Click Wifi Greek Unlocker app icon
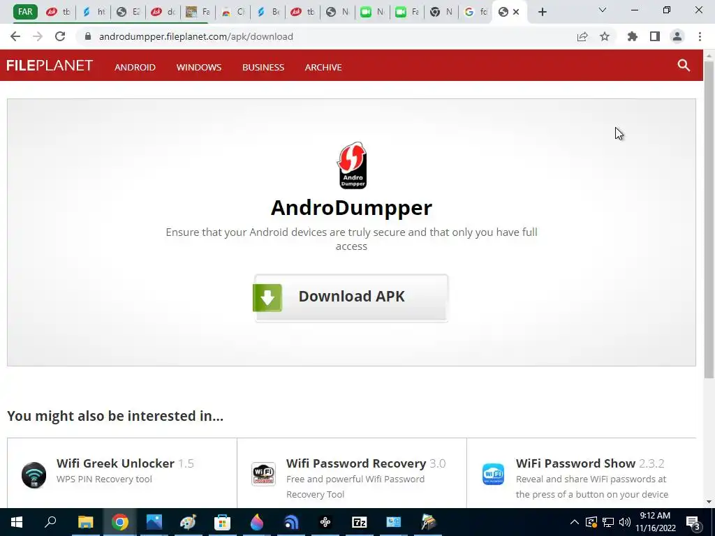The width and height of the screenshot is (715, 536). [34, 475]
